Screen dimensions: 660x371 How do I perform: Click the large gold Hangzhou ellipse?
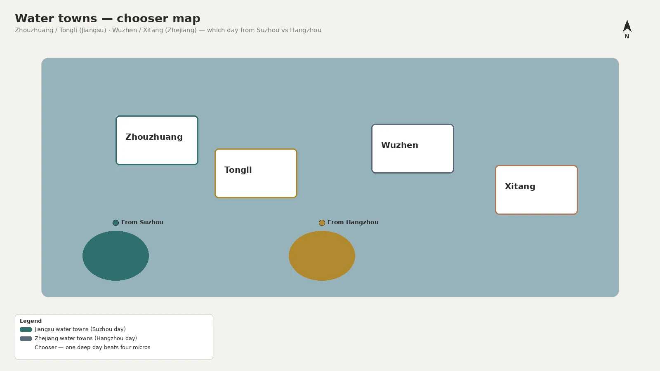tap(322, 256)
